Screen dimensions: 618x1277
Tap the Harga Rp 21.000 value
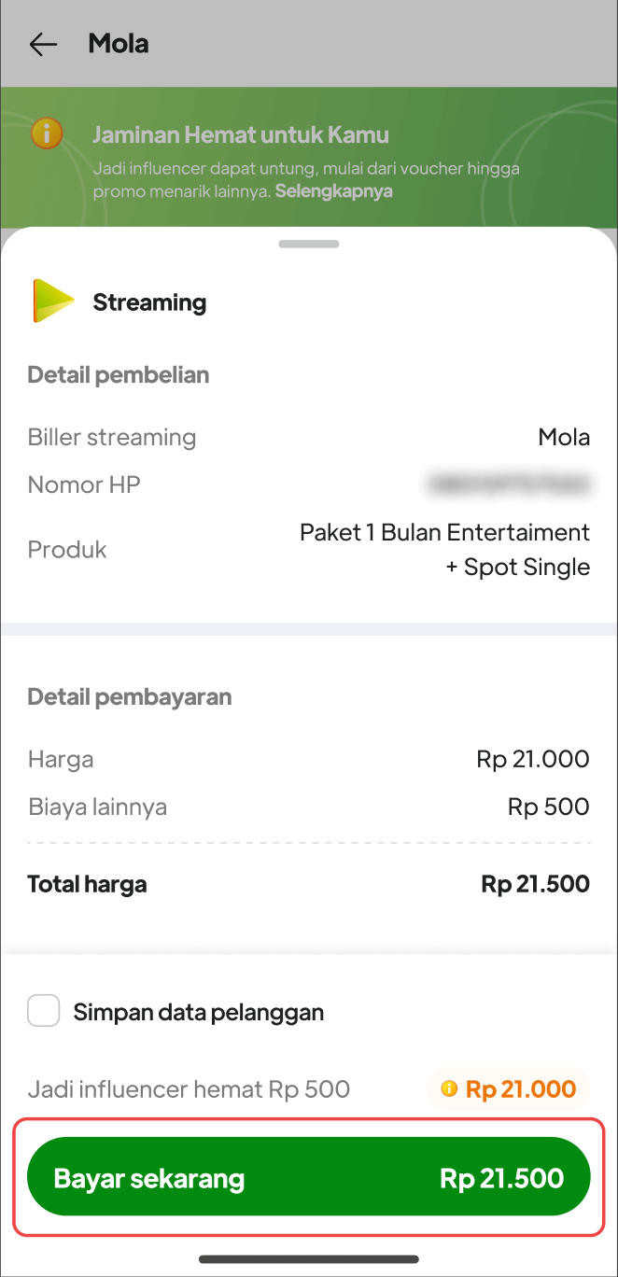tap(532, 759)
